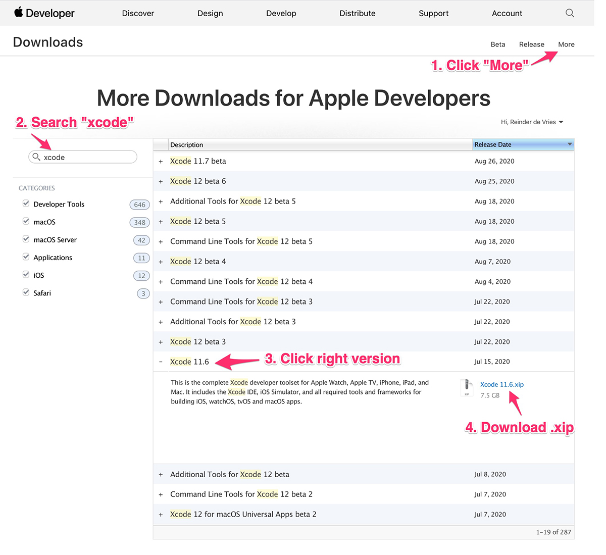
Task: Toggle the macOS Server category checkbox
Action: click(26, 239)
